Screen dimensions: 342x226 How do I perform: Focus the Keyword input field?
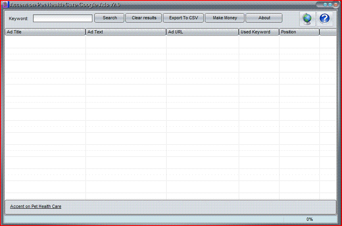tap(63, 18)
